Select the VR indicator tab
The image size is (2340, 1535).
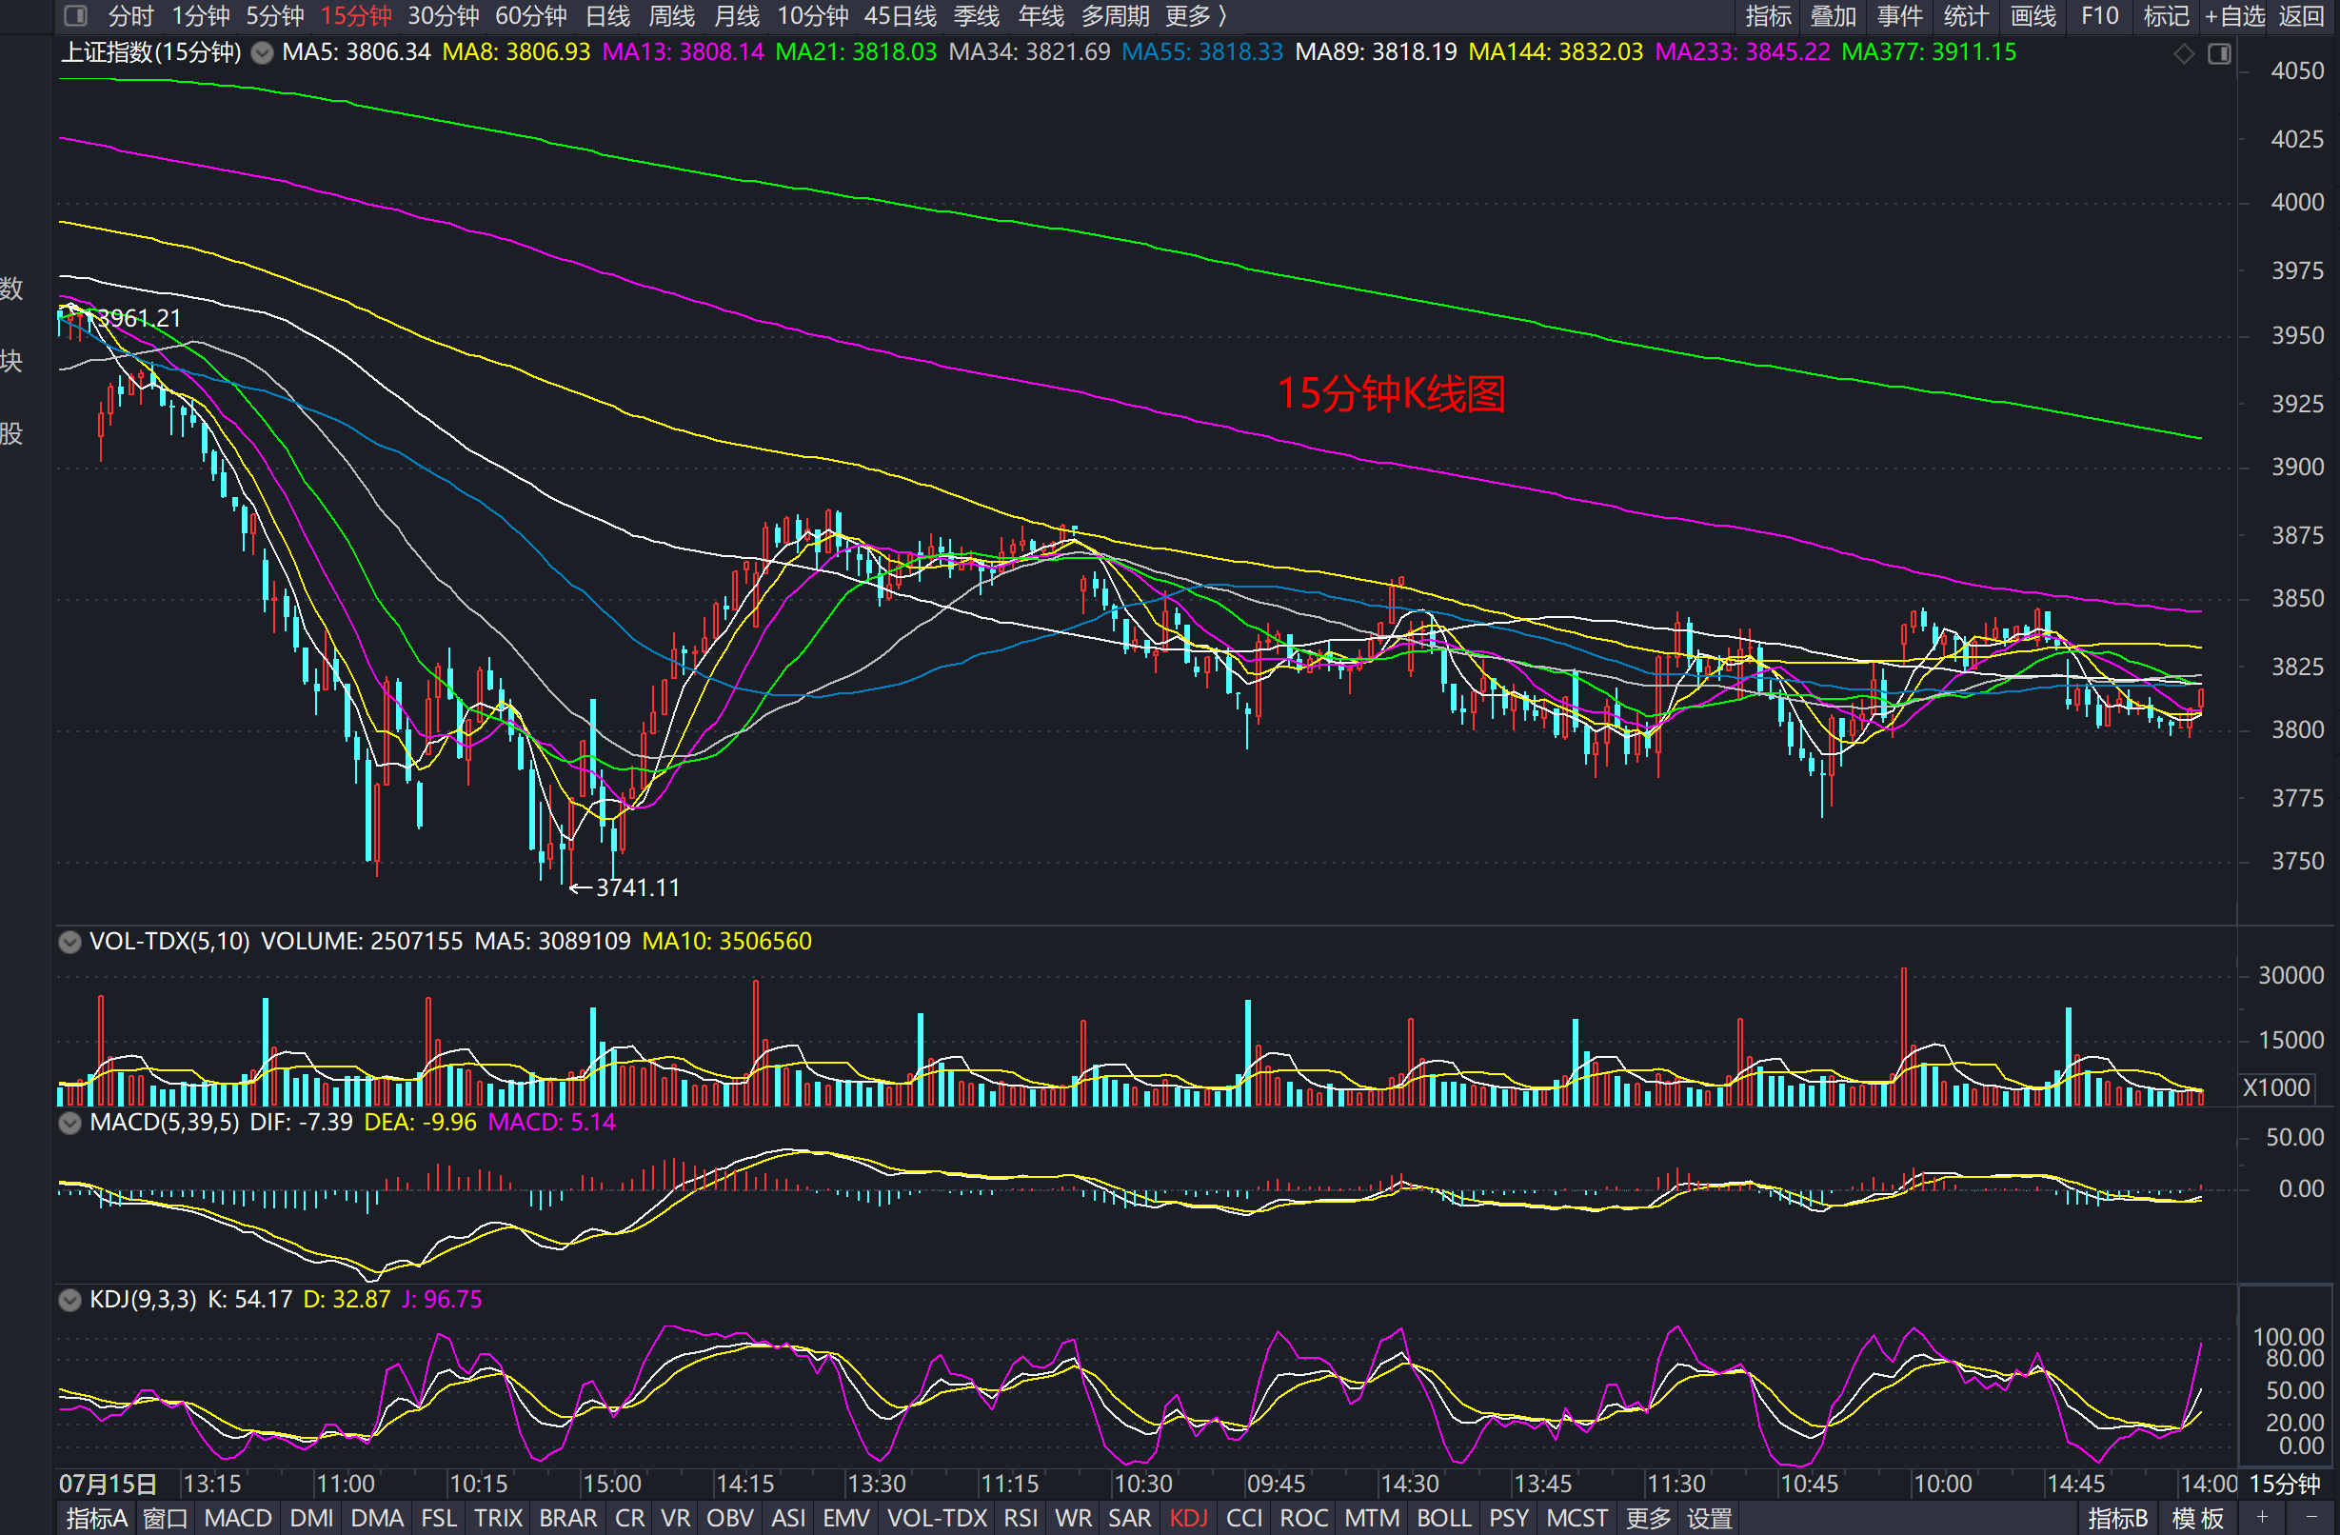tap(676, 1518)
